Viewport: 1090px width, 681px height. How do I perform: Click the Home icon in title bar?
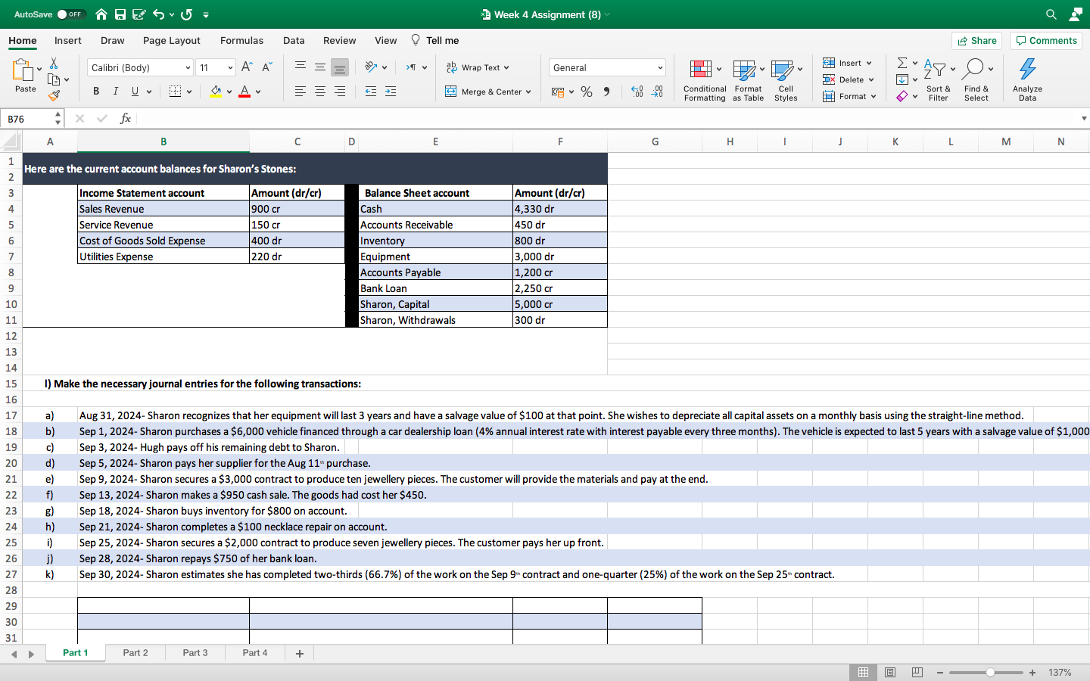click(101, 14)
